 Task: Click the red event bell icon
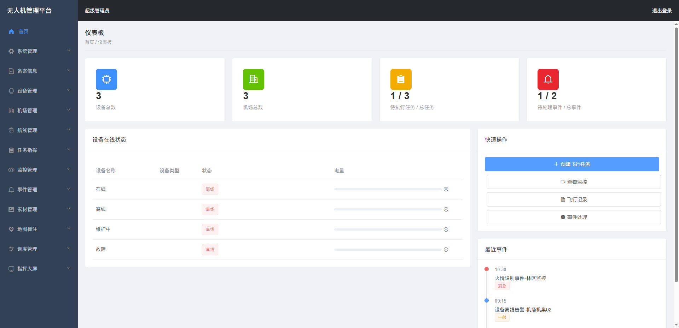(x=548, y=79)
